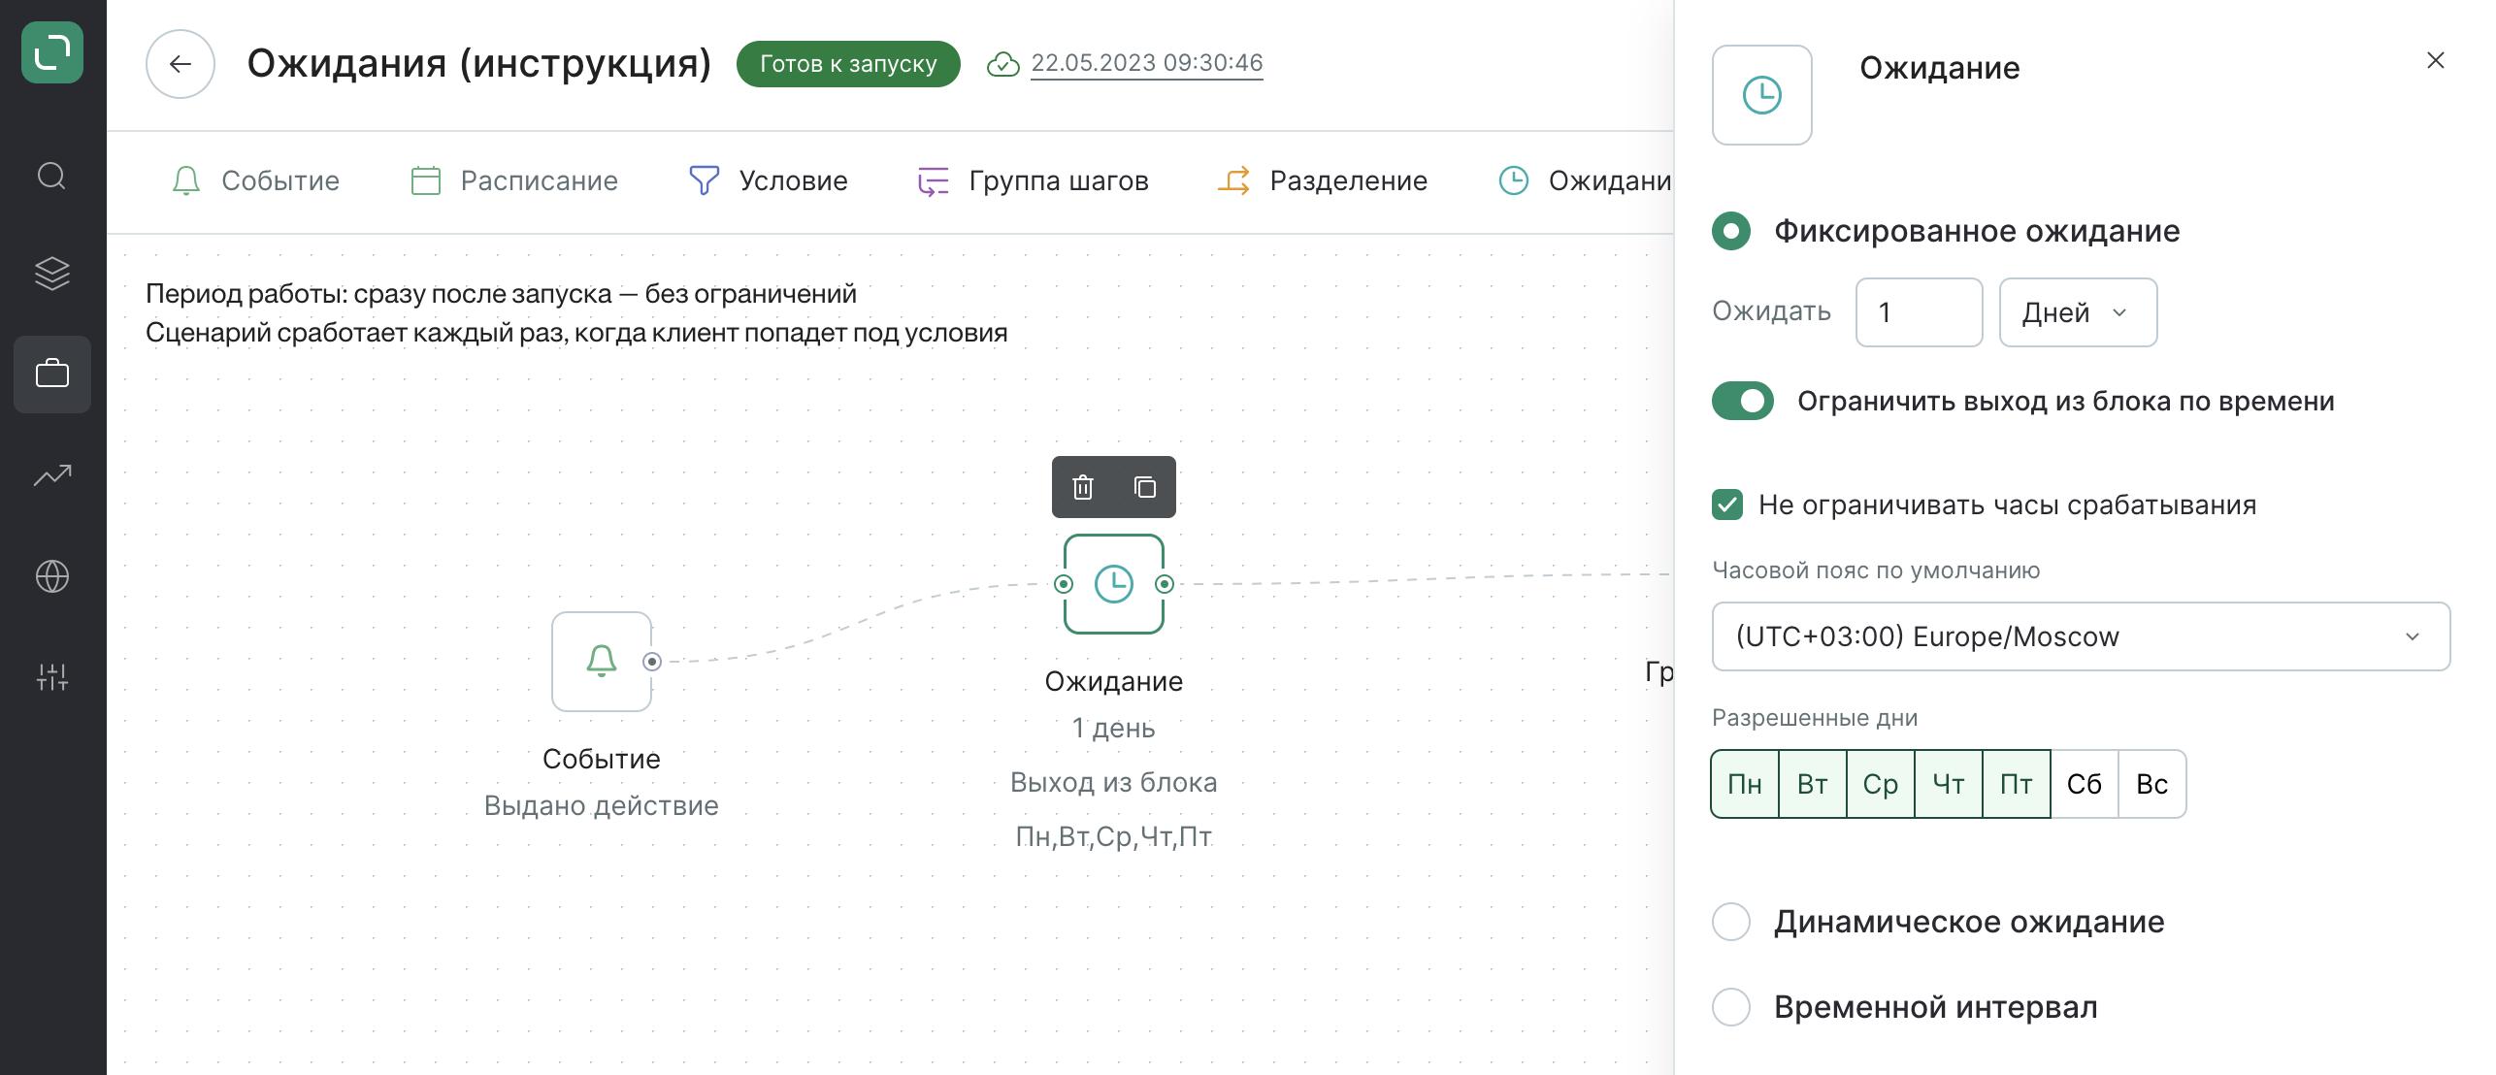Image resolution: width=2496 pixels, height=1075 pixels.
Task: Add a Группа шагов block from toolbar
Action: point(1034,180)
